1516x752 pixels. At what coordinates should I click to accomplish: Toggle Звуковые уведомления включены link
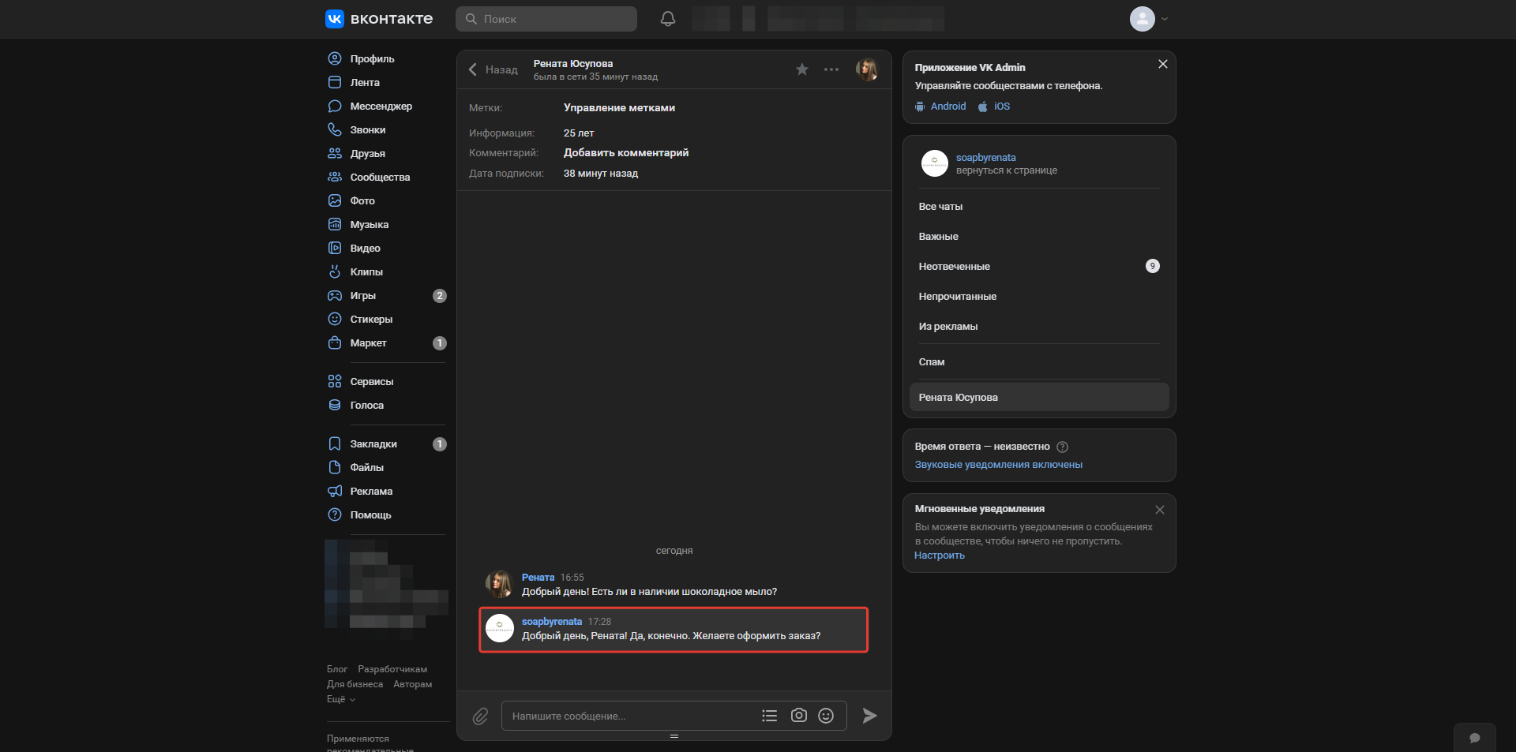coord(998,465)
